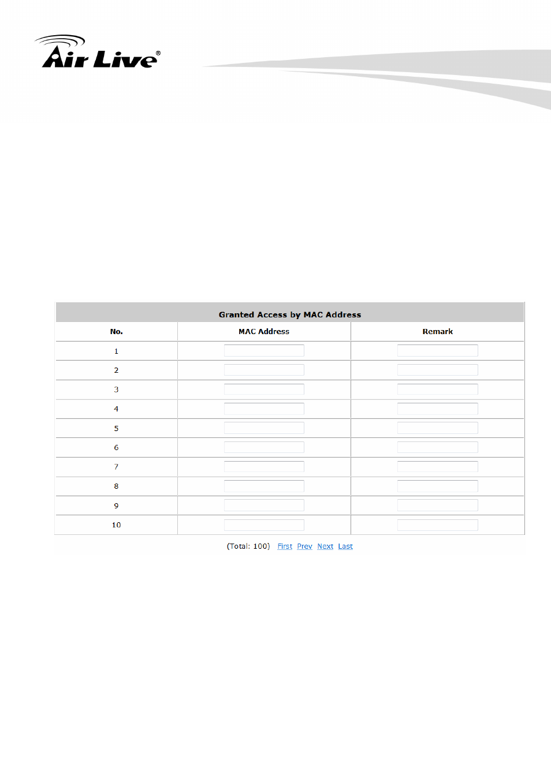The image size is (551, 779).
Task: Follow the Next page link
Action: [325, 546]
